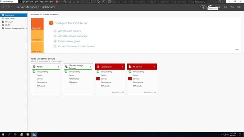Show hidden system tray icons
Viewport: 244px width, 137px height.
(222, 134)
